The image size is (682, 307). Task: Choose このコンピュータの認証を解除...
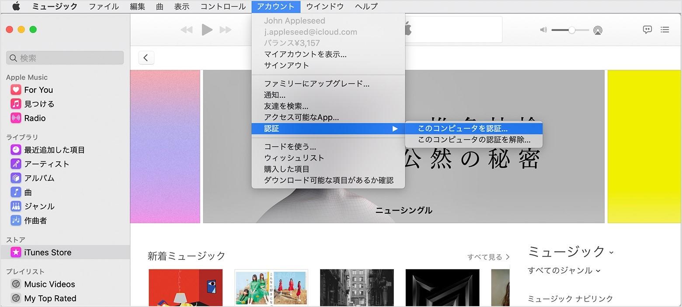pyautogui.click(x=474, y=140)
